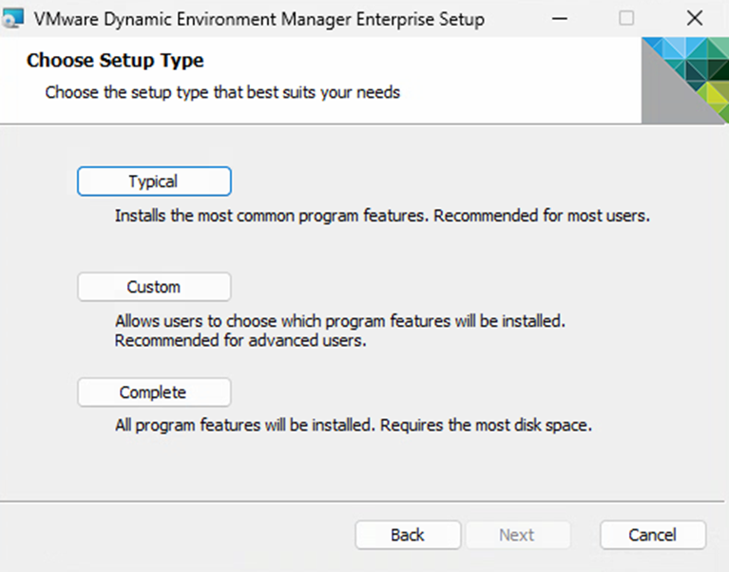Click the grayed-out maximize button
Viewport: 729px width, 572px height.
click(x=626, y=19)
